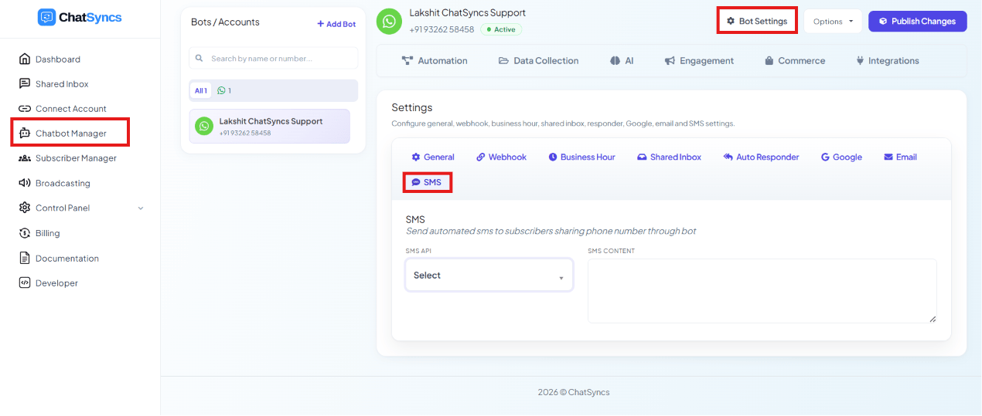Image resolution: width=982 pixels, height=416 pixels.
Task: Click the WhatsApp avatar of Lakshit bot card
Action: 204,126
